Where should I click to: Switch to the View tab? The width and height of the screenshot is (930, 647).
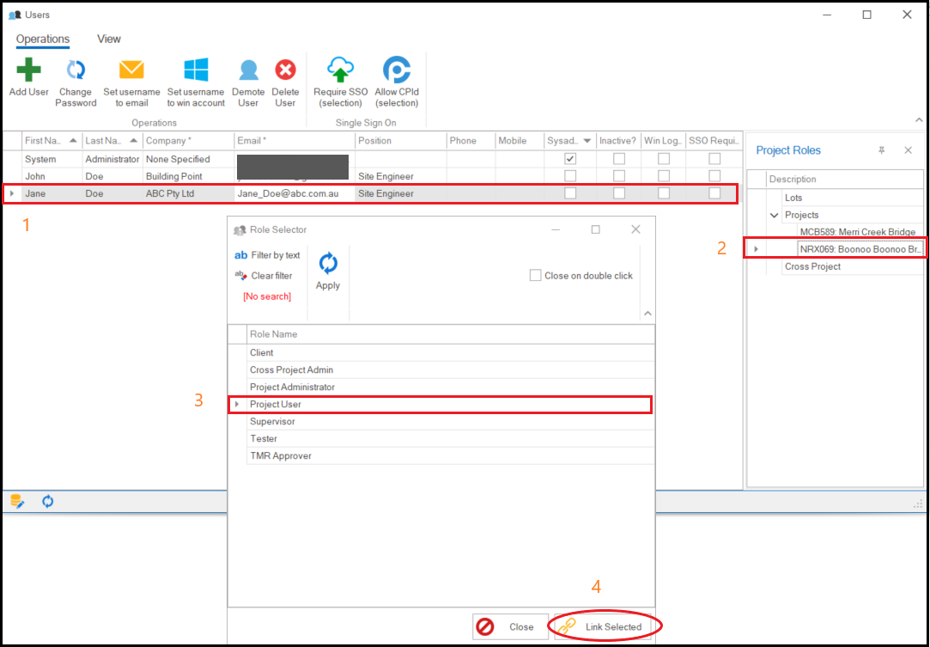(x=109, y=39)
